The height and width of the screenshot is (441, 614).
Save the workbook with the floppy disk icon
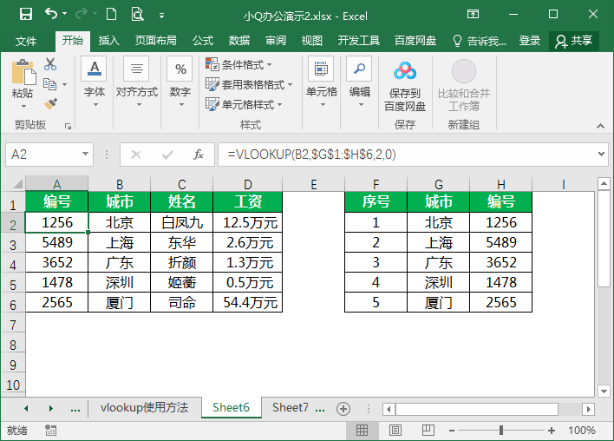pos(26,15)
